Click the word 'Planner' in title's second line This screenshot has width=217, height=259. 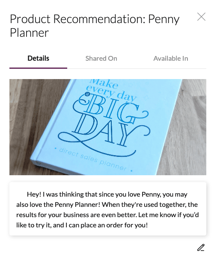[29, 32]
